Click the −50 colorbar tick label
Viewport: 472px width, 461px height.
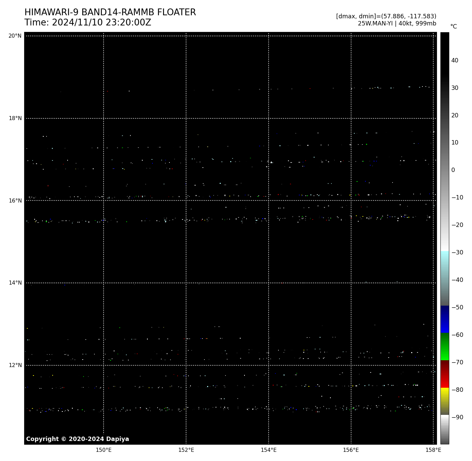[x=457, y=307]
